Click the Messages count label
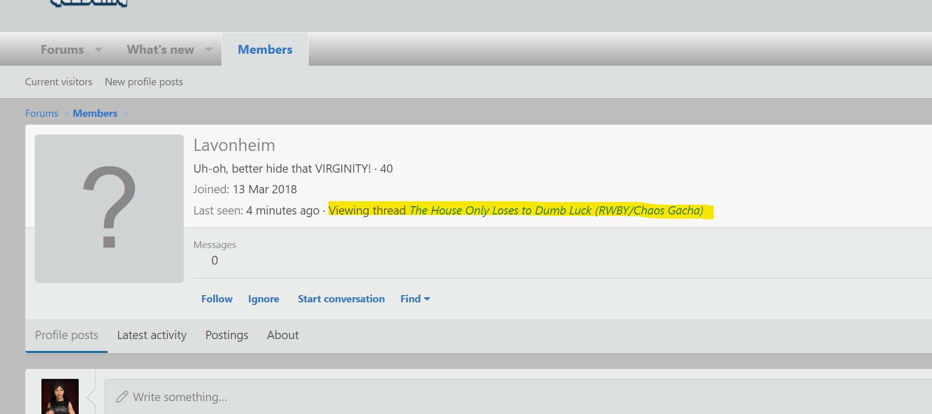 click(x=214, y=245)
